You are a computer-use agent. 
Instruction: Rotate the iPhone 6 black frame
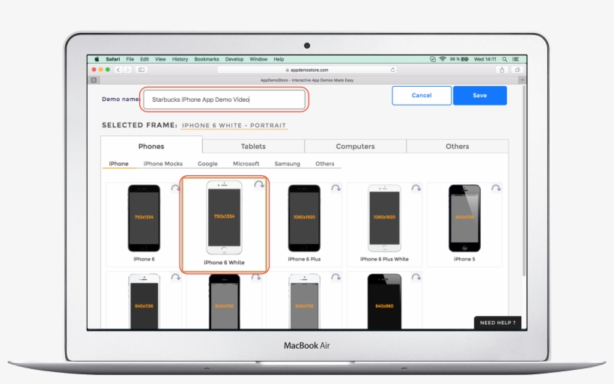coord(175,189)
